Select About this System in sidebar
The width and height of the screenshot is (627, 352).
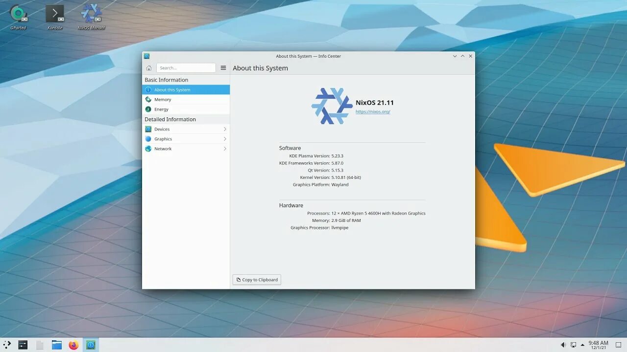[x=186, y=89]
